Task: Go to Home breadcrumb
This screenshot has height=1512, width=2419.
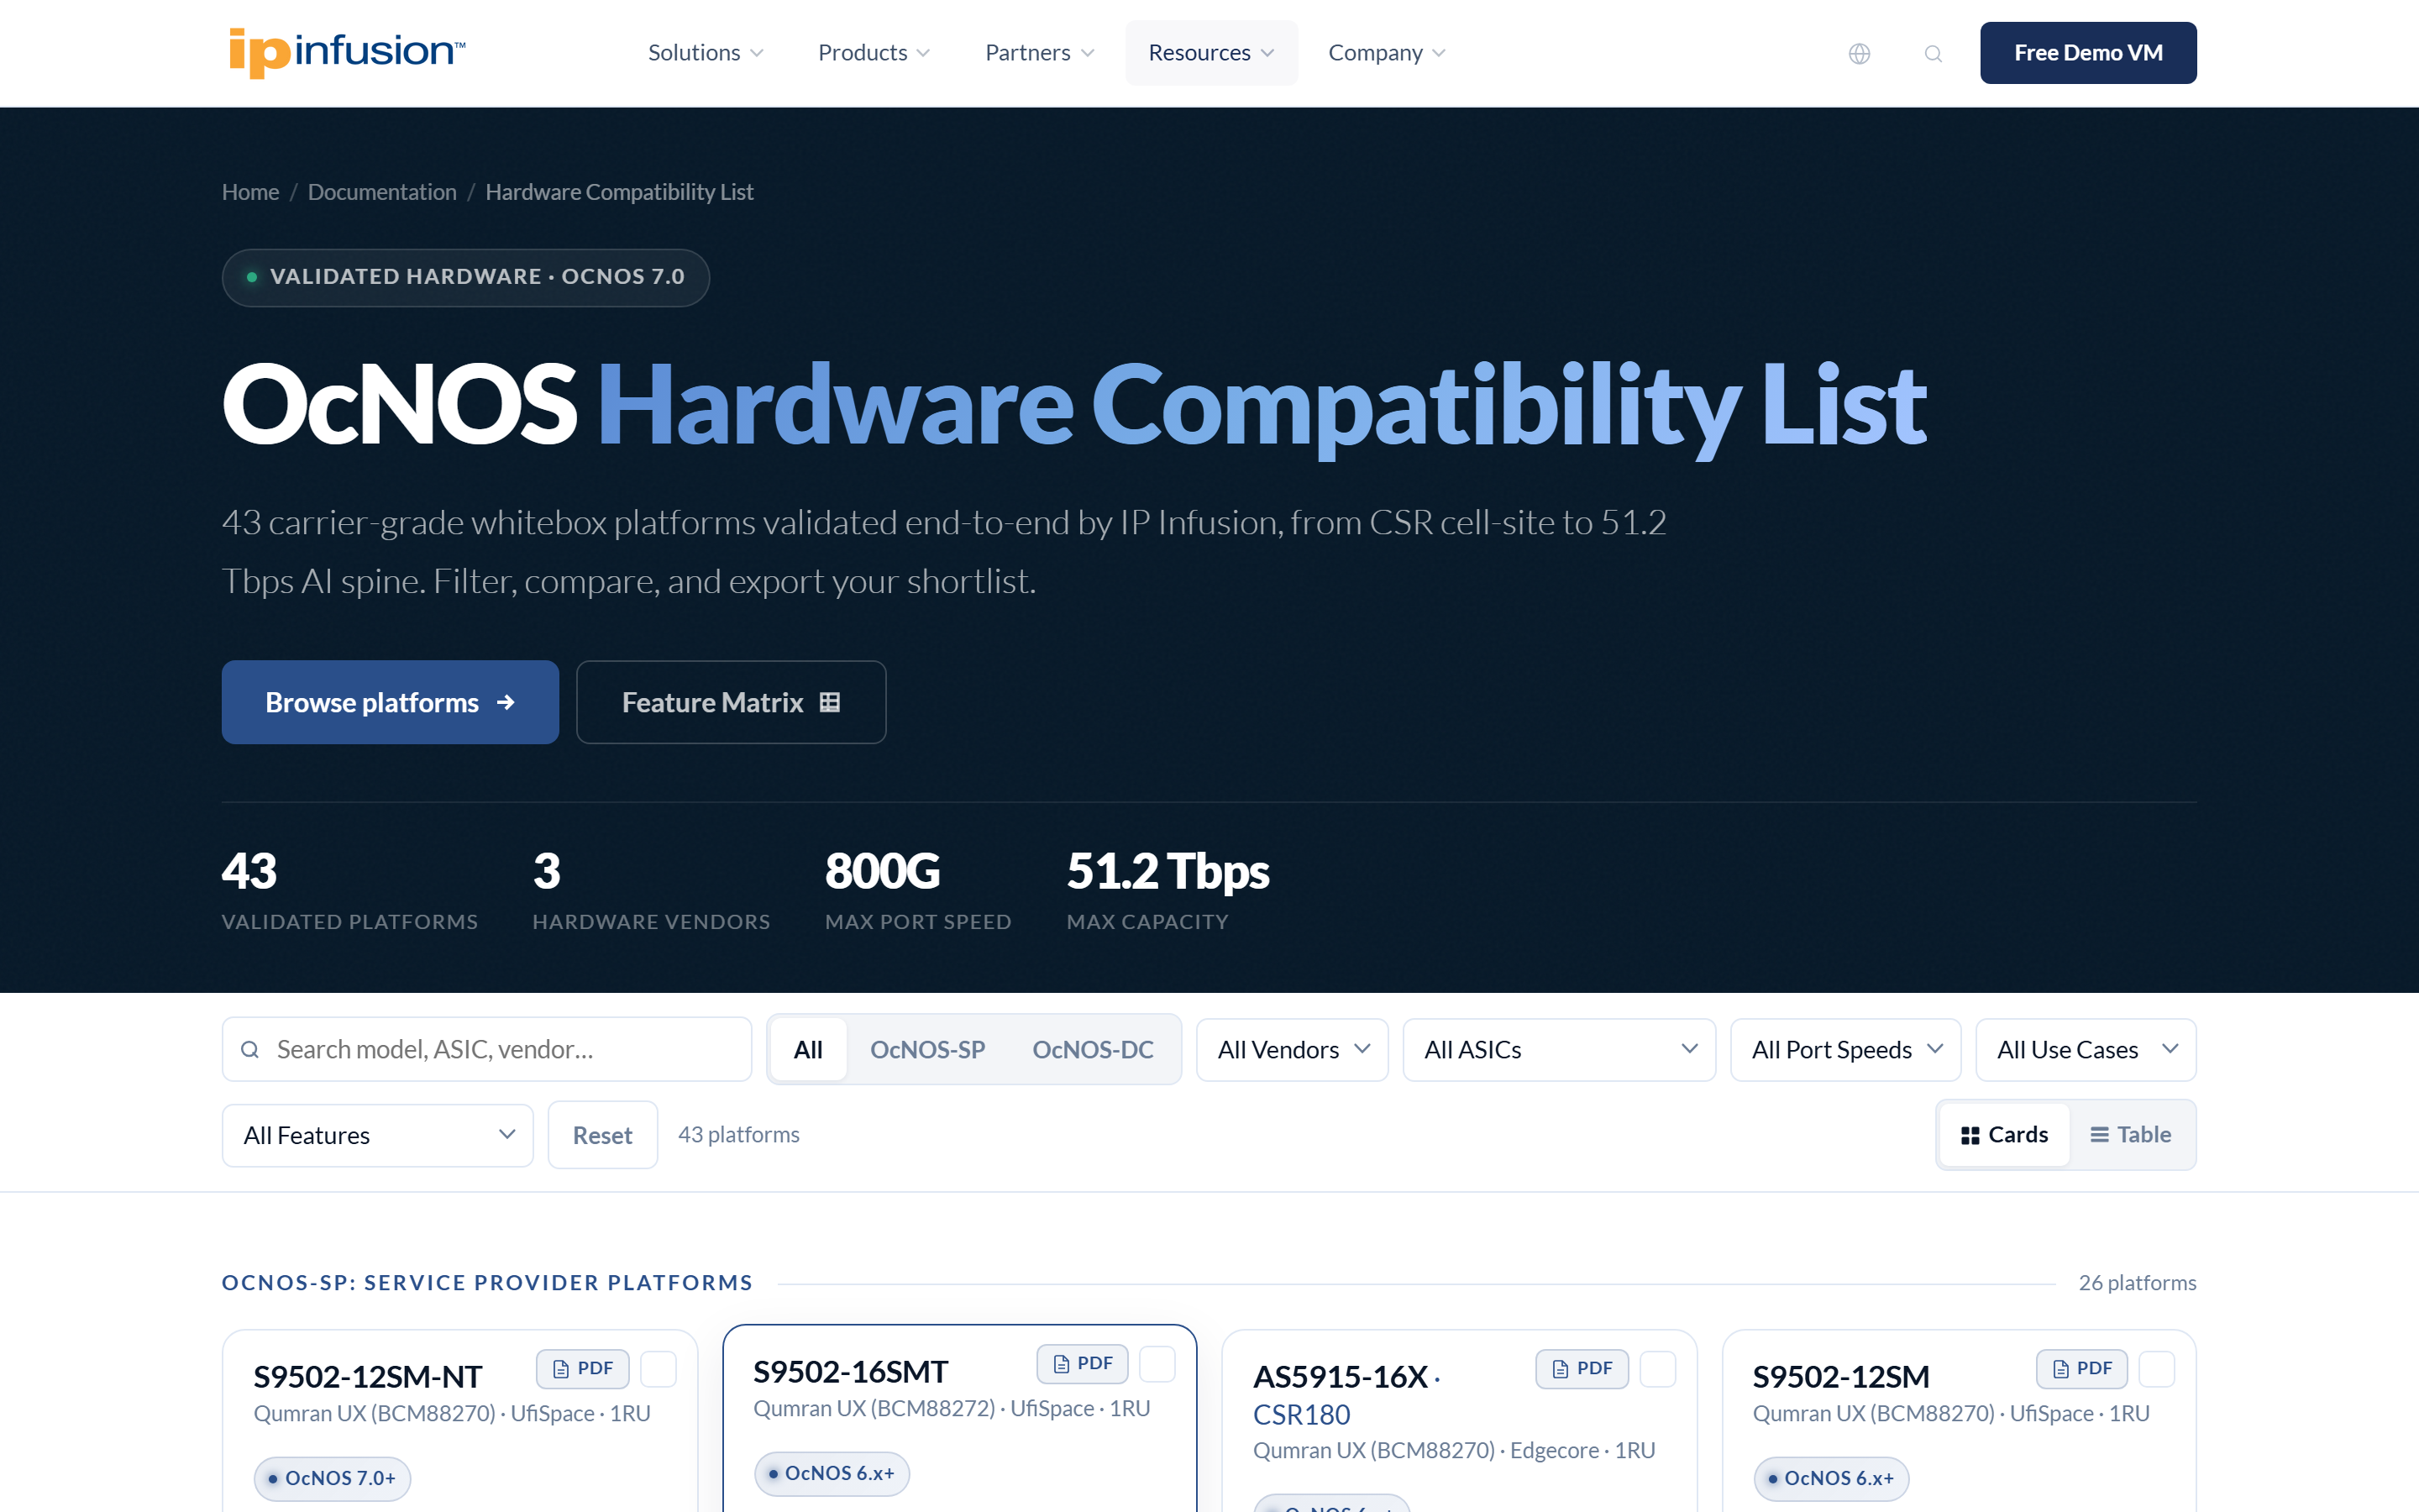Action: click(x=250, y=192)
